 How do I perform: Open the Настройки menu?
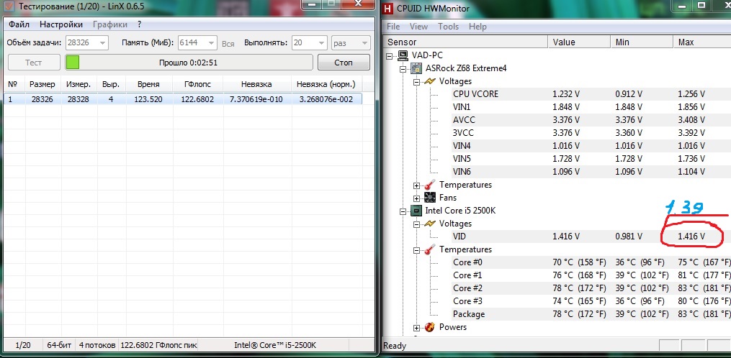click(x=61, y=24)
